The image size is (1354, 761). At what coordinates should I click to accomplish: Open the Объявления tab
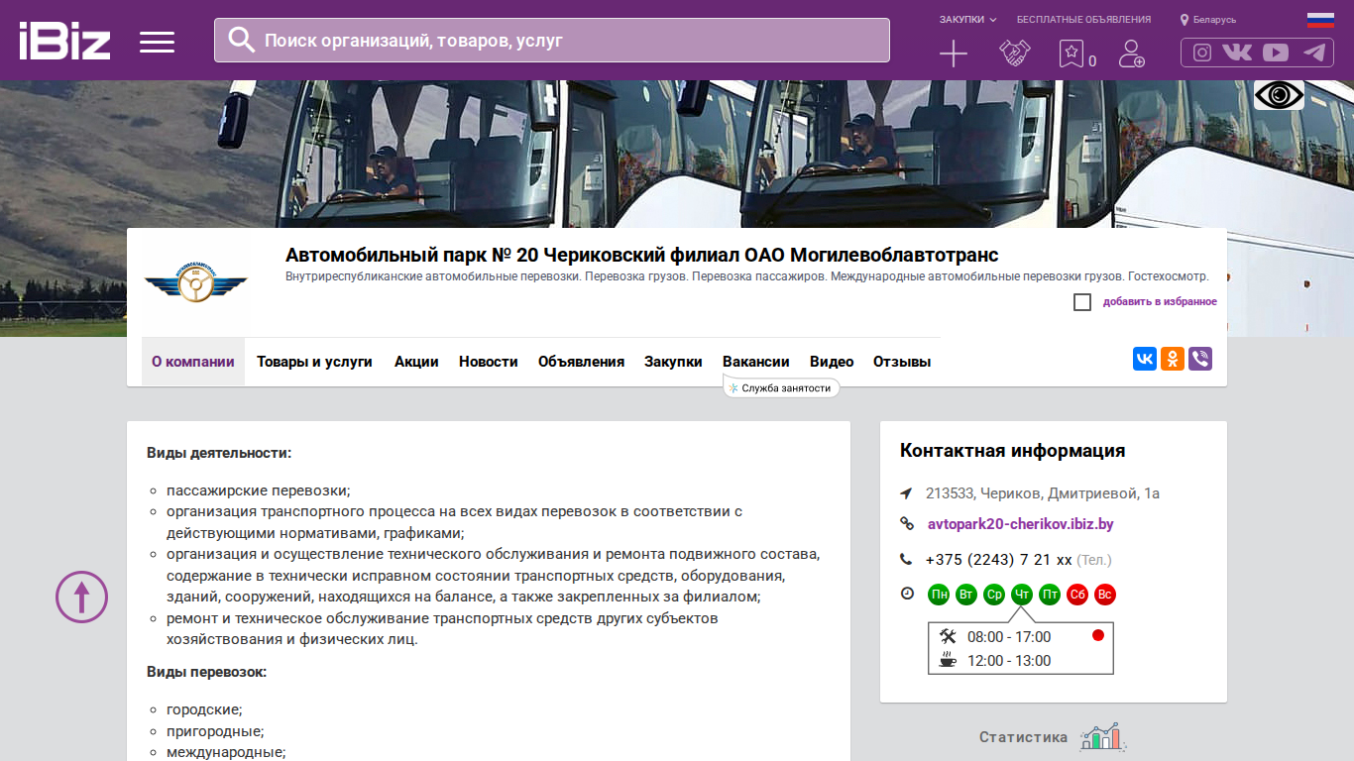pyautogui.click(x=581, y=362)
